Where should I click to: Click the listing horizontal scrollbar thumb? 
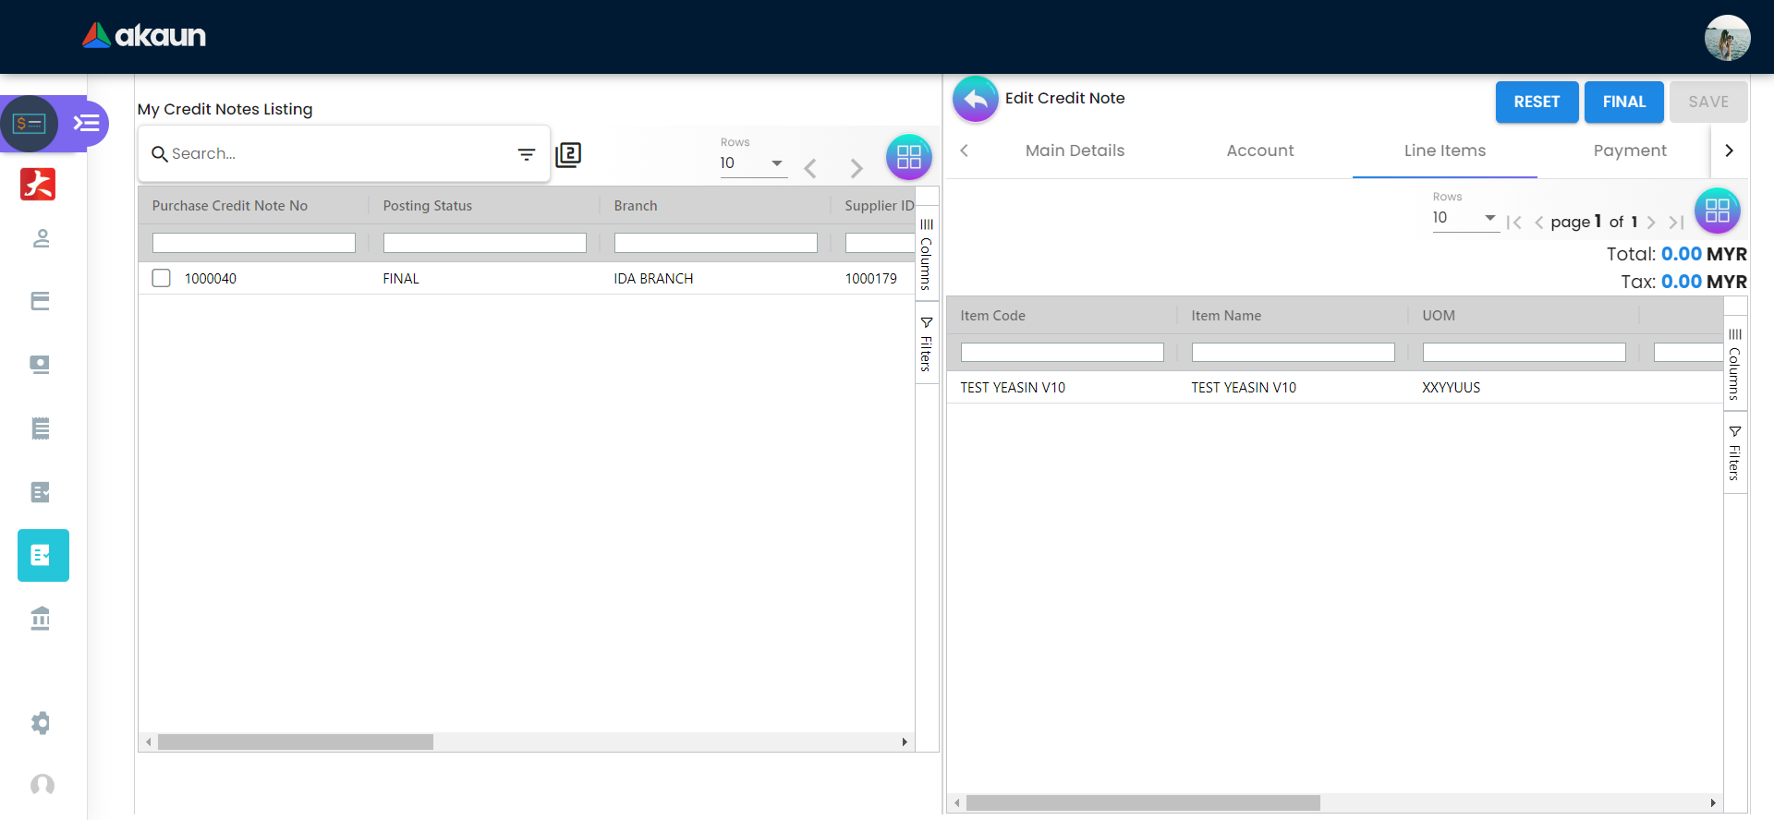click(295, 742)
